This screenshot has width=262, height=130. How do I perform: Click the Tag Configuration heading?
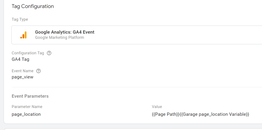coord(33,6)
